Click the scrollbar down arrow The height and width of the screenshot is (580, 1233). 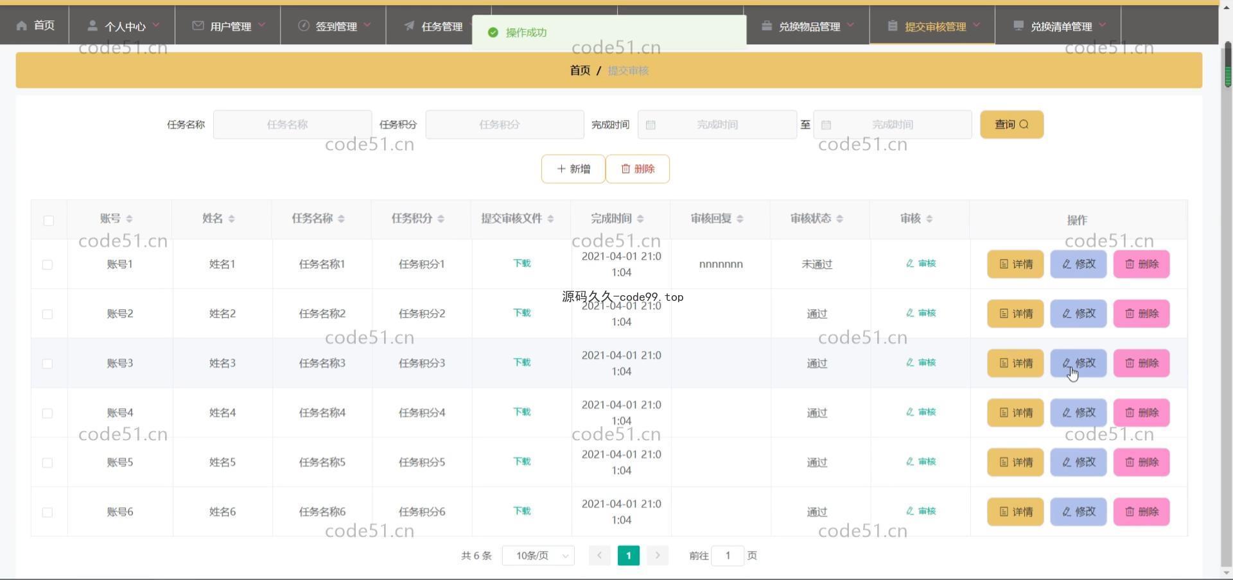pyautogui.click(x=1227, y=573)
